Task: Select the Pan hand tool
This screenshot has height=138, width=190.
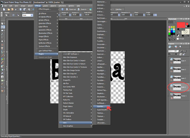Action: pyautogui.click(x=2, y=23)
